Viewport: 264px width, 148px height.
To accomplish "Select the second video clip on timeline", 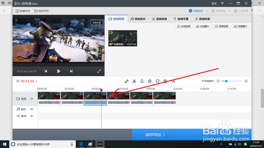I will pos(72,98).
